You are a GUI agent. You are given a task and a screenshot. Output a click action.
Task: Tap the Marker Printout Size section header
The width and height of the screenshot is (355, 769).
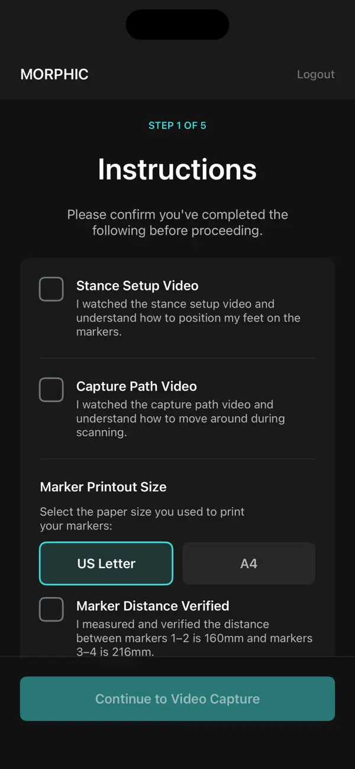tap(104, 486)
